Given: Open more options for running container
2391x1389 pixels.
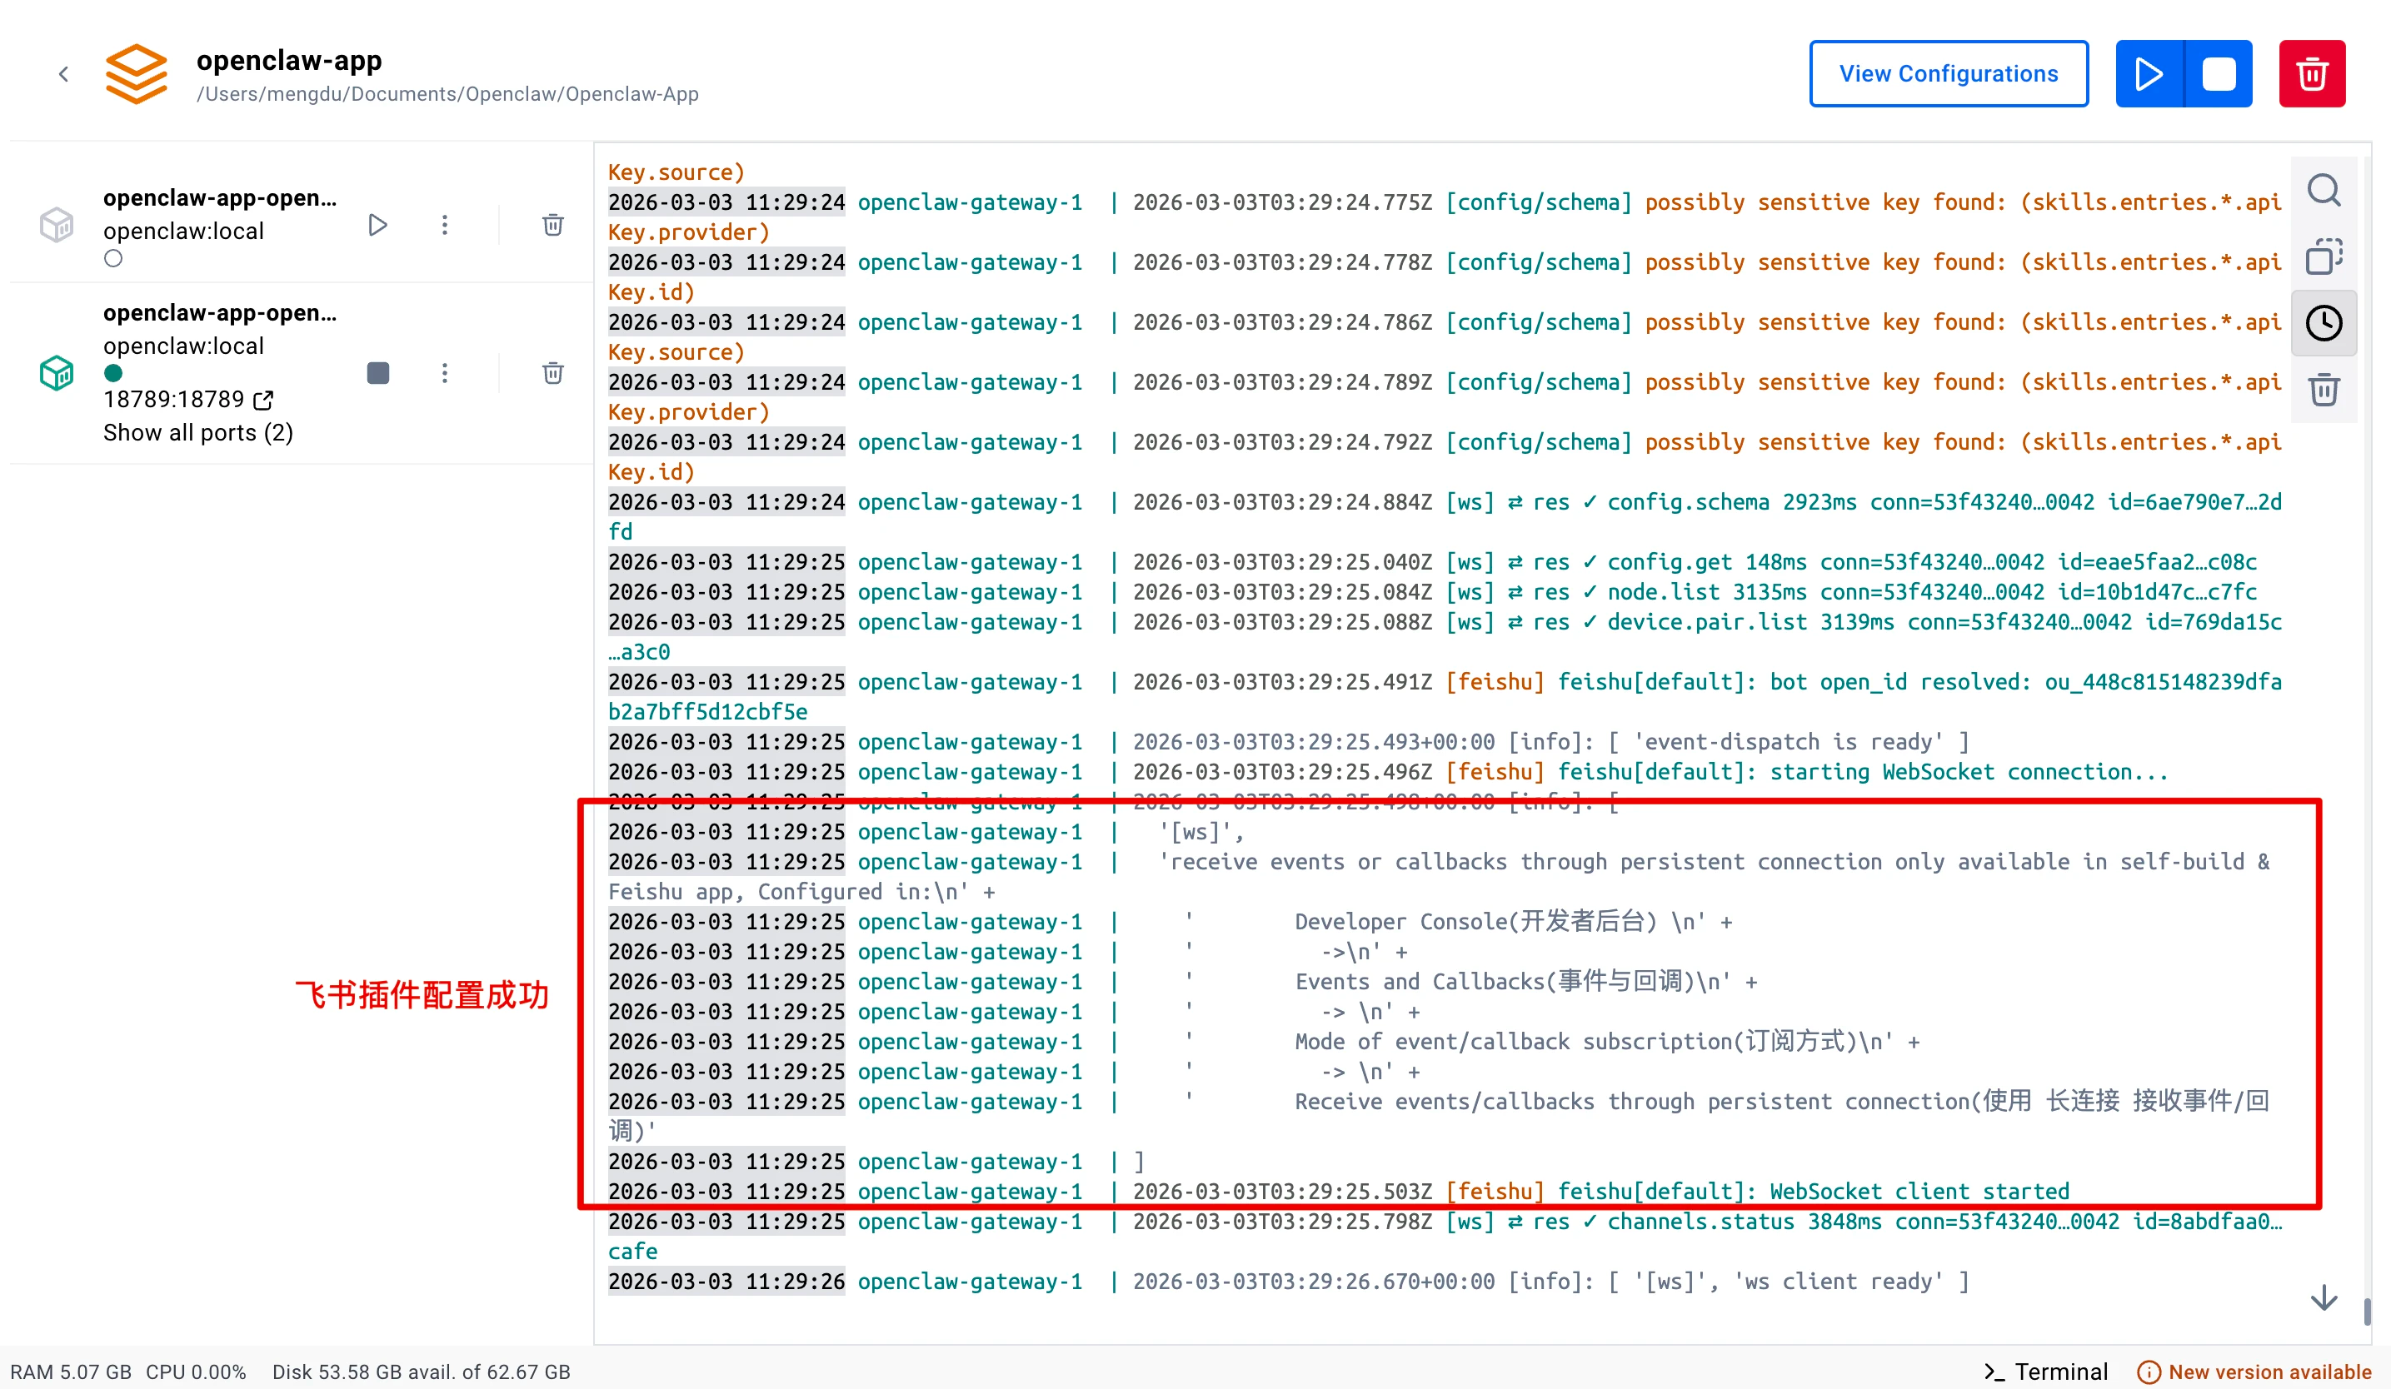Looking at the screenshot, I should click(444, 374).
